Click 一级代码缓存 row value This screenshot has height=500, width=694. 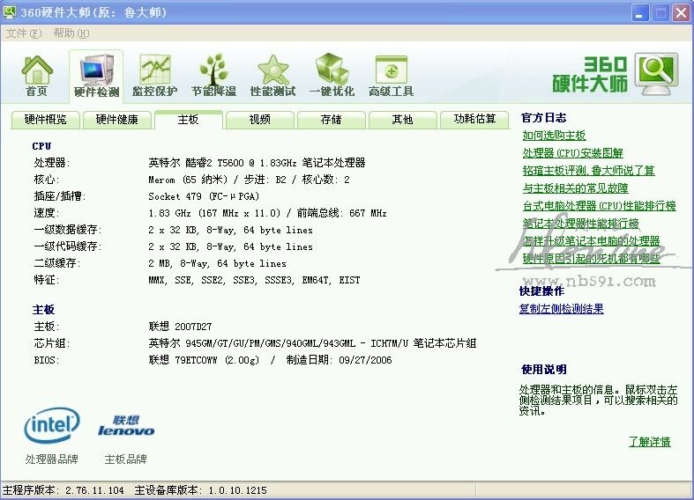230,246
